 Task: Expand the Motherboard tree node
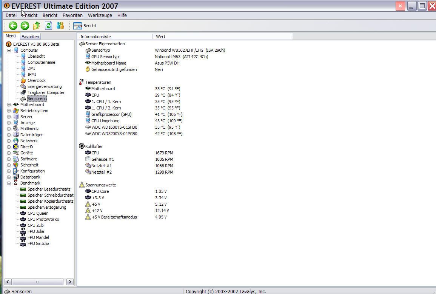(x=9, y=105)
